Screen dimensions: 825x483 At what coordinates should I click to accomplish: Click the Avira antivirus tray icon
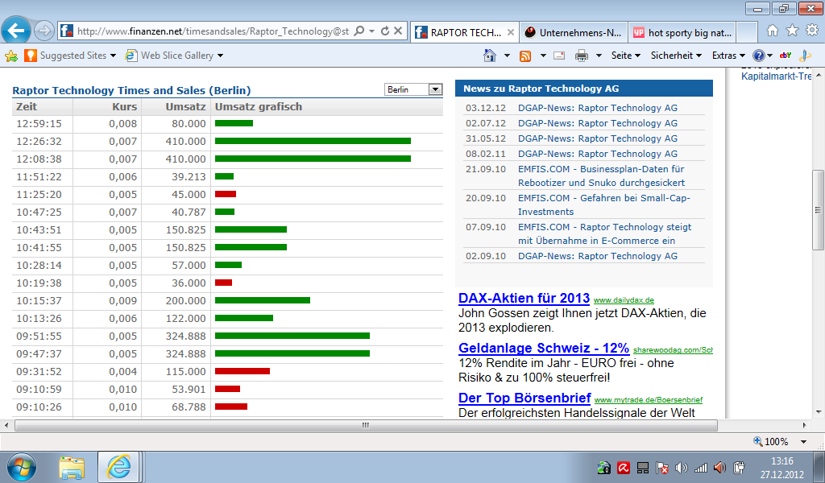click(x=623, y=467)
